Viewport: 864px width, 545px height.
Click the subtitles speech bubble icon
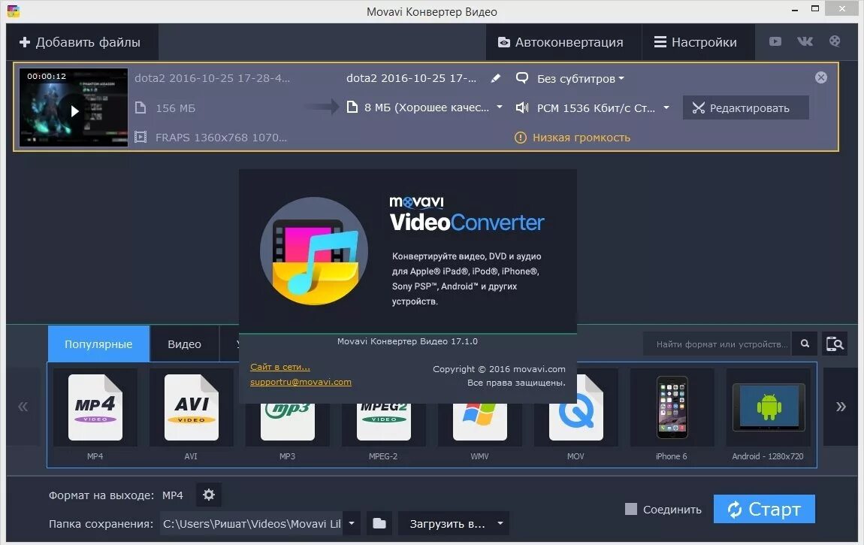coord(522,78)
